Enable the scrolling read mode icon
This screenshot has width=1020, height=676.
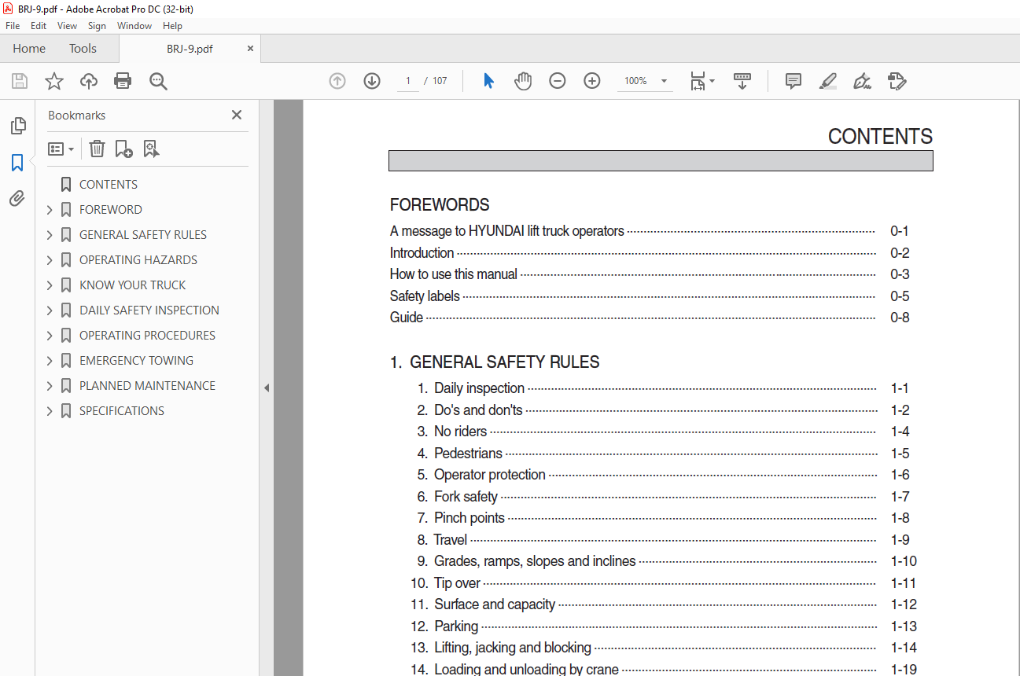click(742, 81)
